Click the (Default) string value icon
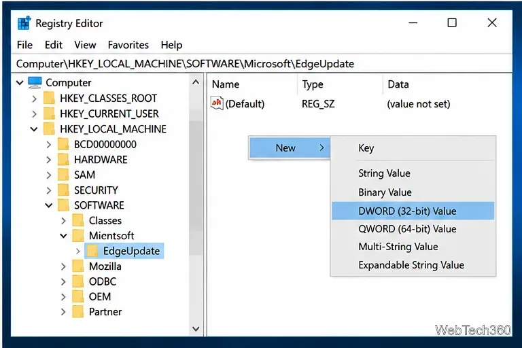Image resolution: width=522 pixels, height=348 pixels. tap(217, 103)
